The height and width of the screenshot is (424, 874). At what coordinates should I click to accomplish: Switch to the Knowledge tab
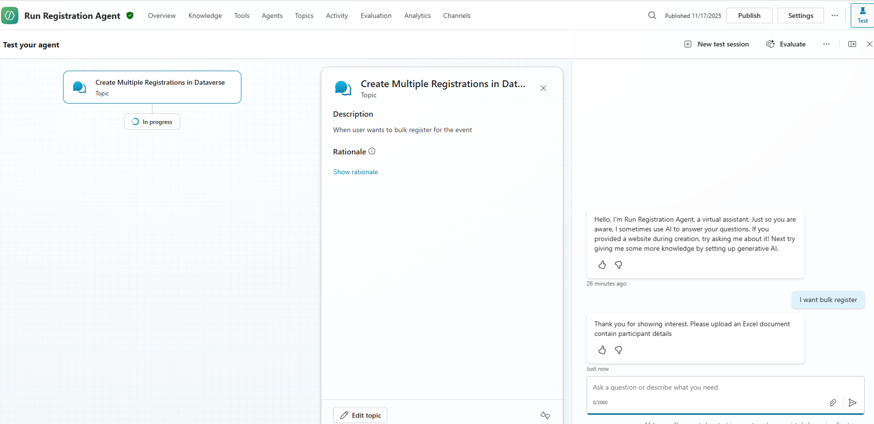point(205,15)
